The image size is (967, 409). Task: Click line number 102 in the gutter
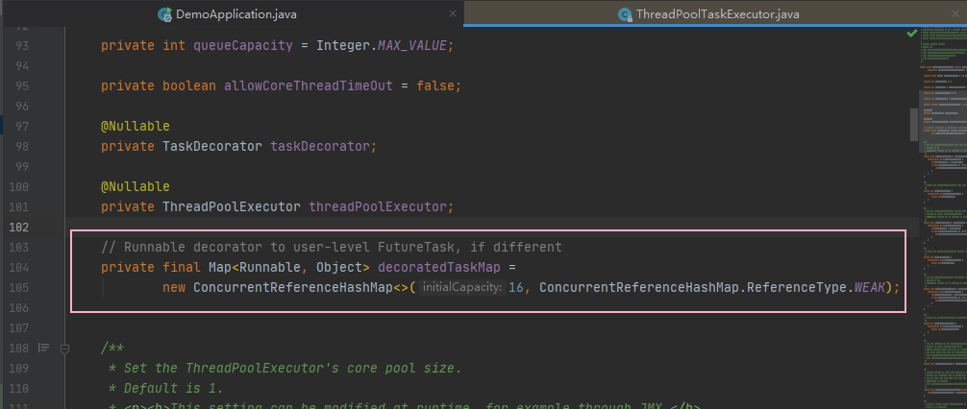coord(19,227)
